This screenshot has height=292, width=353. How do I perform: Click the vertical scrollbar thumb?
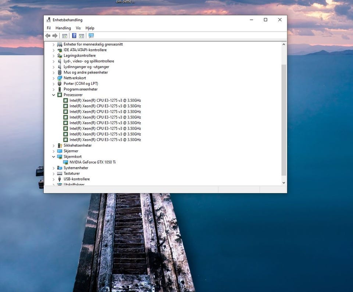(x=284, y=120)
